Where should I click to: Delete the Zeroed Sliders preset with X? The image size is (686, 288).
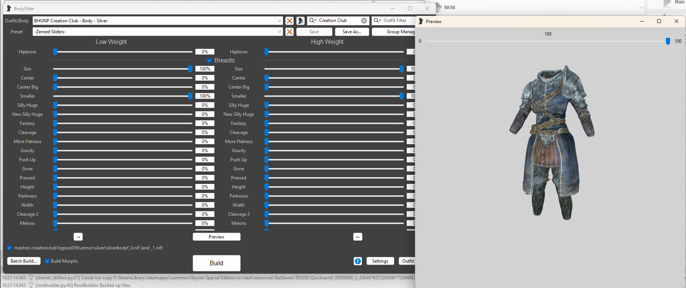tap(290, 32)
